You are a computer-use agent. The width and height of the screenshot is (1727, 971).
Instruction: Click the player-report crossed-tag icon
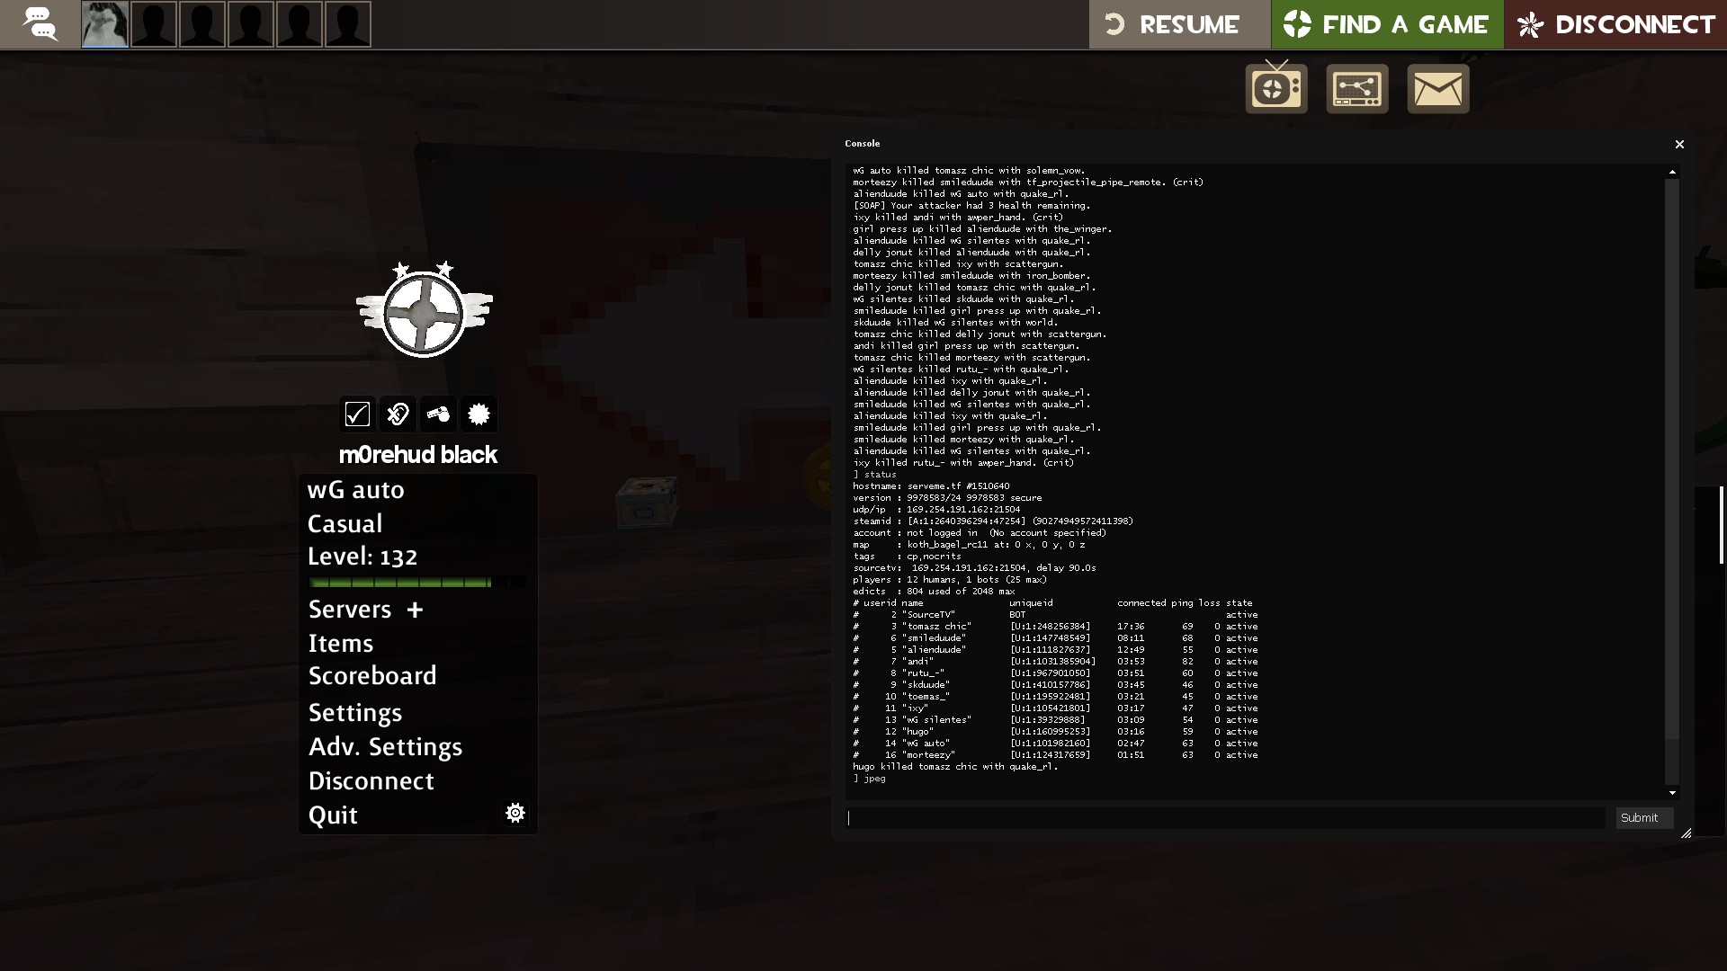(398, 414)
